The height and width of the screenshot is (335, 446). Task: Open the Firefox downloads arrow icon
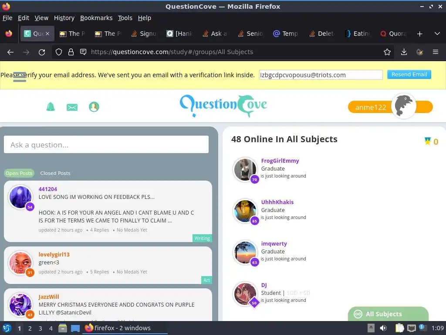click(404, 52)
